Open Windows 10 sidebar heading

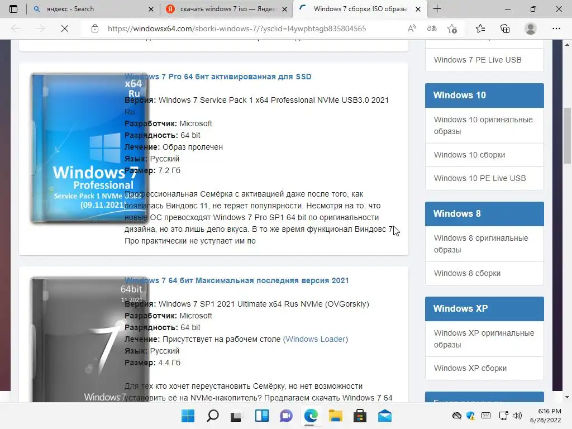484,95
